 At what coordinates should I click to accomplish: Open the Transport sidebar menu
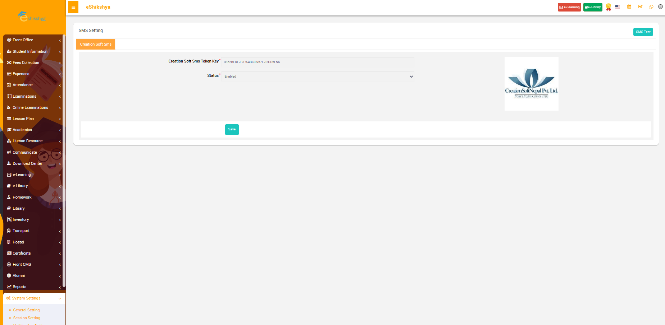coord(21,231)
